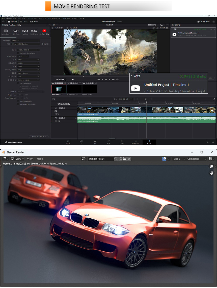Enable Use vertical resolution checkbox
This screenshot has width=217, height=288.
pyautogui.click(x=18, y=53)
